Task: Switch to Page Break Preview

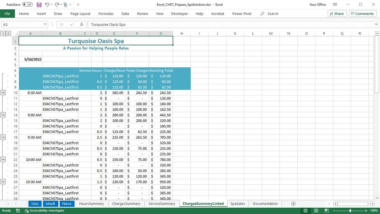Action: [327, 211]
